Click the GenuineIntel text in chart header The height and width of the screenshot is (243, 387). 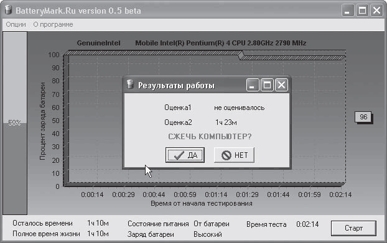(98, 43)
